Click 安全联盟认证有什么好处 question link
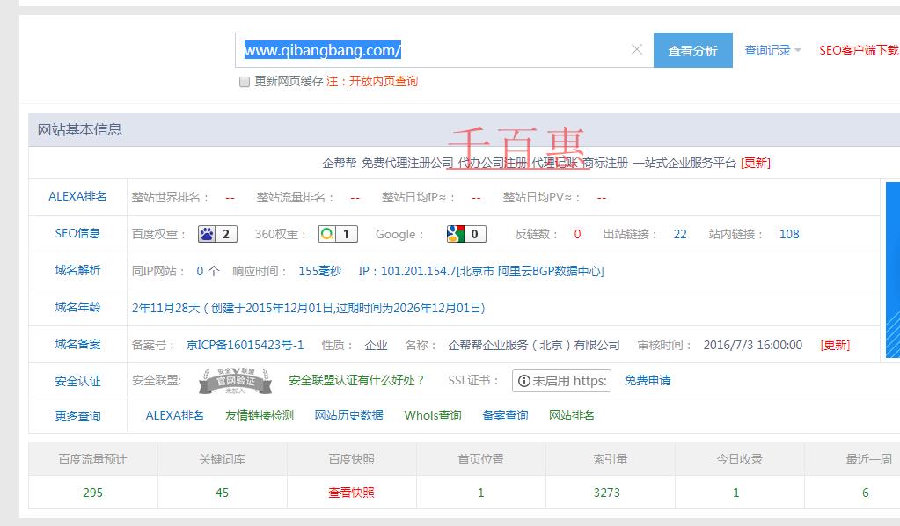This screenshot has height=526, width=900. pos(362,380)
